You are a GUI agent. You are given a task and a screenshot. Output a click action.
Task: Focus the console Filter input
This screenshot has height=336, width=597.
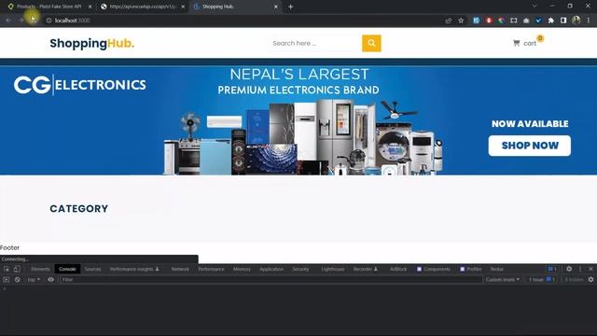pos(271,280)
